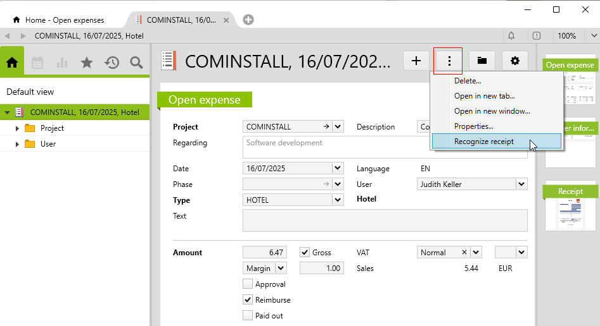The image size is (600, 326).
Task: Choose Properties... in the context menu
Action: click(474, 126)
